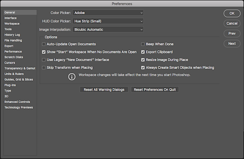This screenshot has height=159, width=244.
Task: Enable Auto-Update Open Documents checkbox
Action: pos(44,44)
